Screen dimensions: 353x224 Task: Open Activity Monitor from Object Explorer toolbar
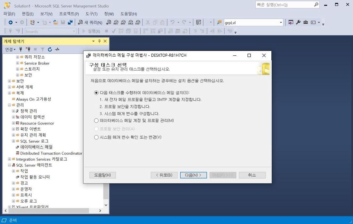click(57, 49)
